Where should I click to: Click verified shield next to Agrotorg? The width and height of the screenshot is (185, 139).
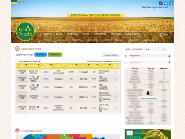38,107
